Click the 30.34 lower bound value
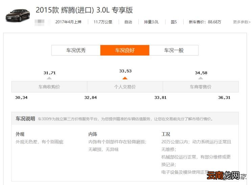This screenshot has height=185, width=252. 21,98
